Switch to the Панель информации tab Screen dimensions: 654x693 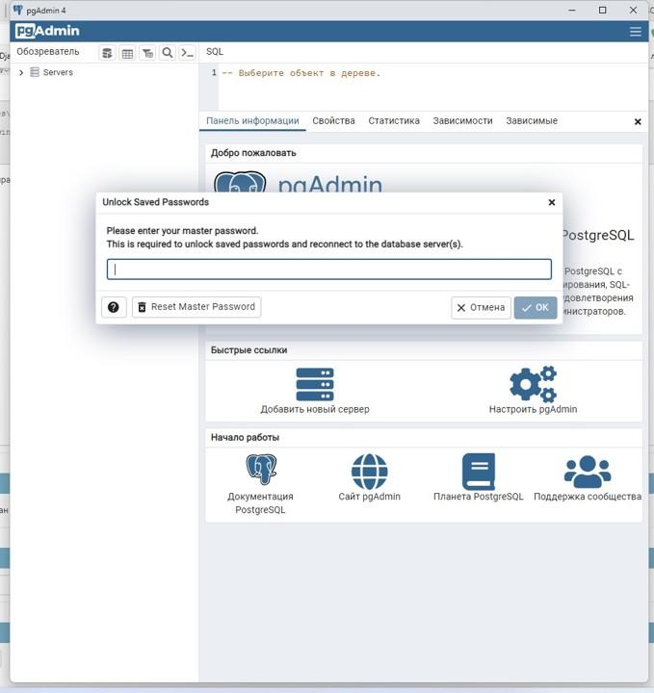tap(252, 120)
